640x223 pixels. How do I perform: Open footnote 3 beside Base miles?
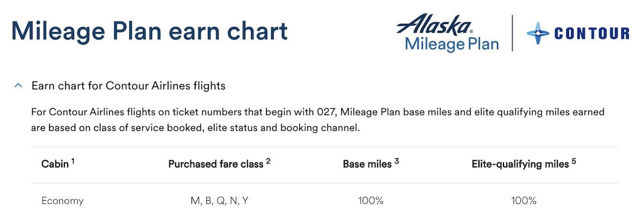pyautogui.click(x=397, y=161)
